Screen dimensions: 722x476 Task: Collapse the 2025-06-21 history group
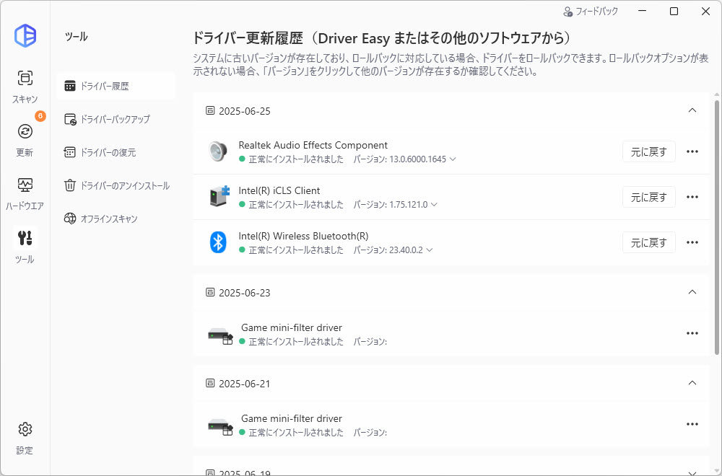click(x=692, y=383)
